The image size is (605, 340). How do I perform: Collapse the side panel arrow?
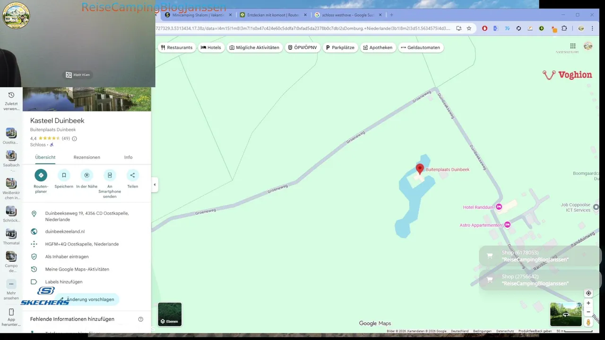click(x=155, y=185)
